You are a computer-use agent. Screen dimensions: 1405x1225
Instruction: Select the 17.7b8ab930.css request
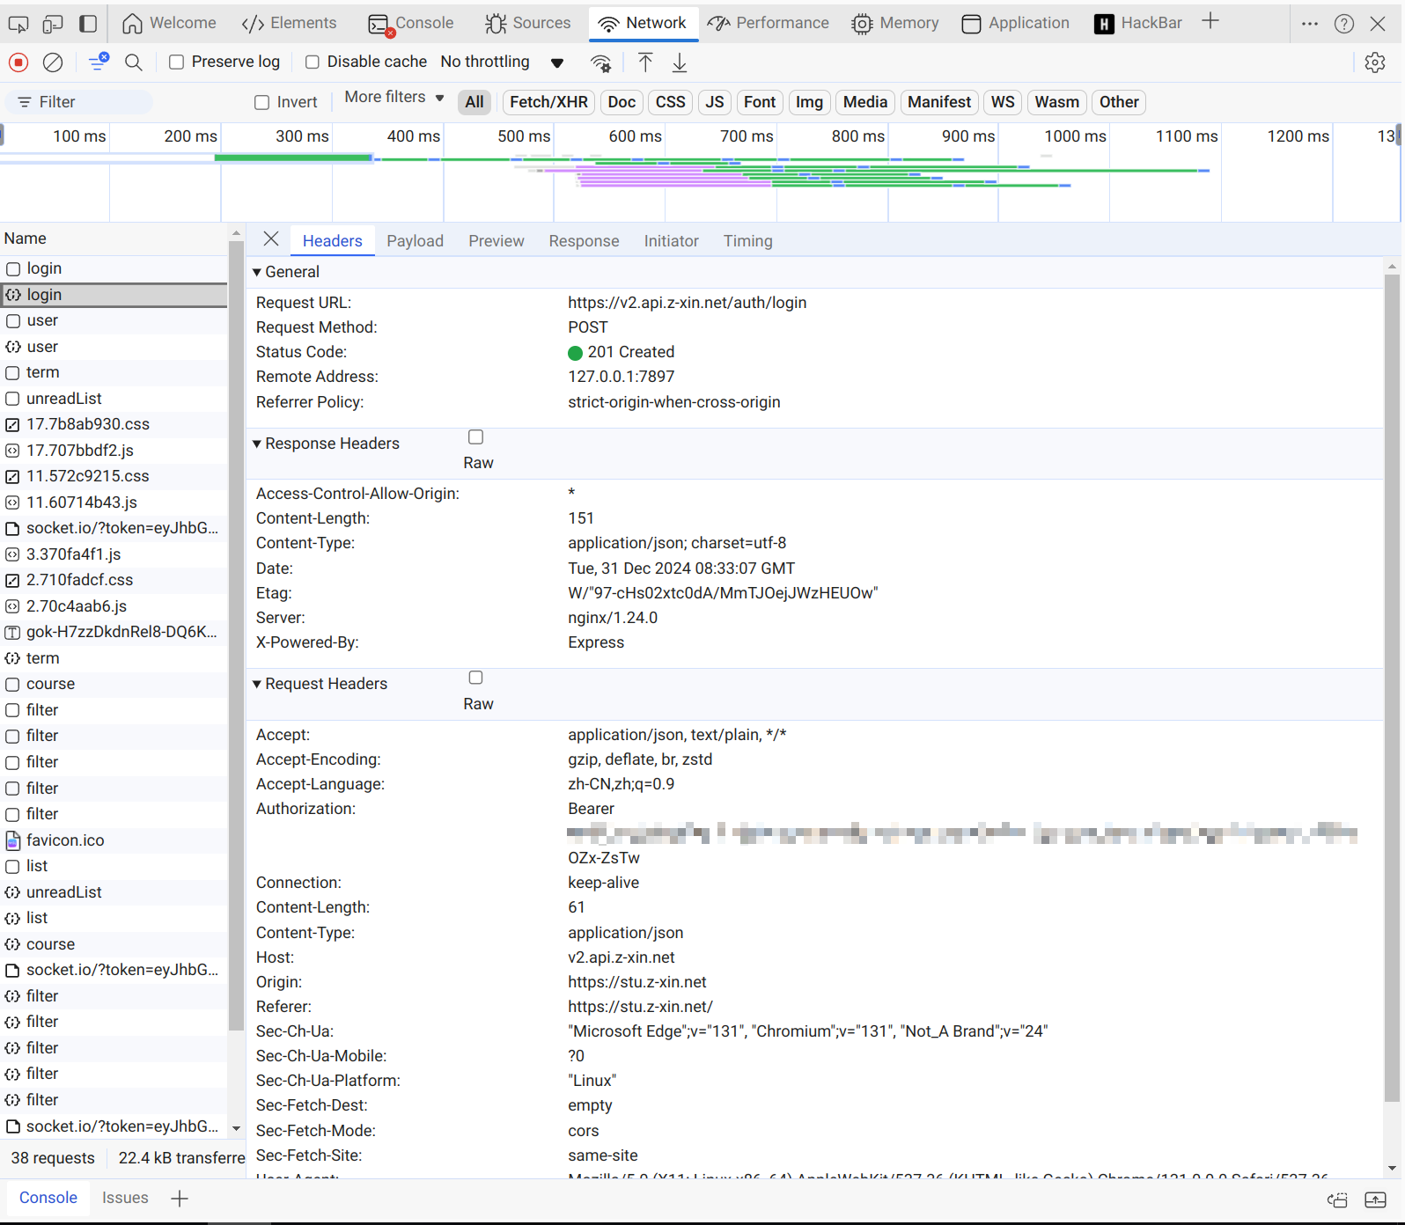click(114, 424)
